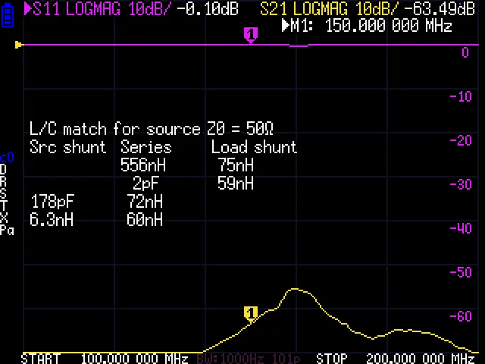Click the active trace triangle before S11
Viewport: 485px width, 364px height.
(x=27, y=8)
